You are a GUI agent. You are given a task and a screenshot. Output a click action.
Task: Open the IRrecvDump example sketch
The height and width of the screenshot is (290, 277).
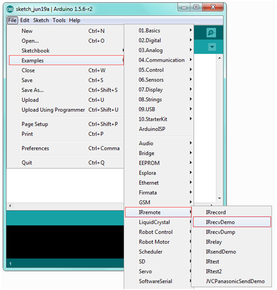point(232,232)
